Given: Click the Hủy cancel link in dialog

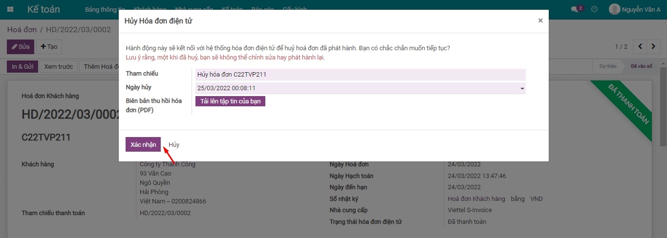Looking at the screenshot, I should (174, 145).
